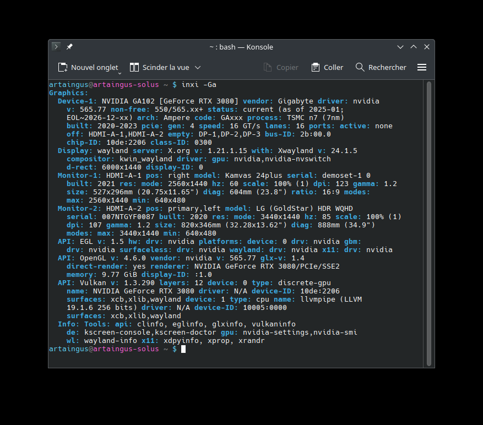Click the Konsole app icon in title bar
This screenshot has width=483, height=425.
[x=56, y=47]
